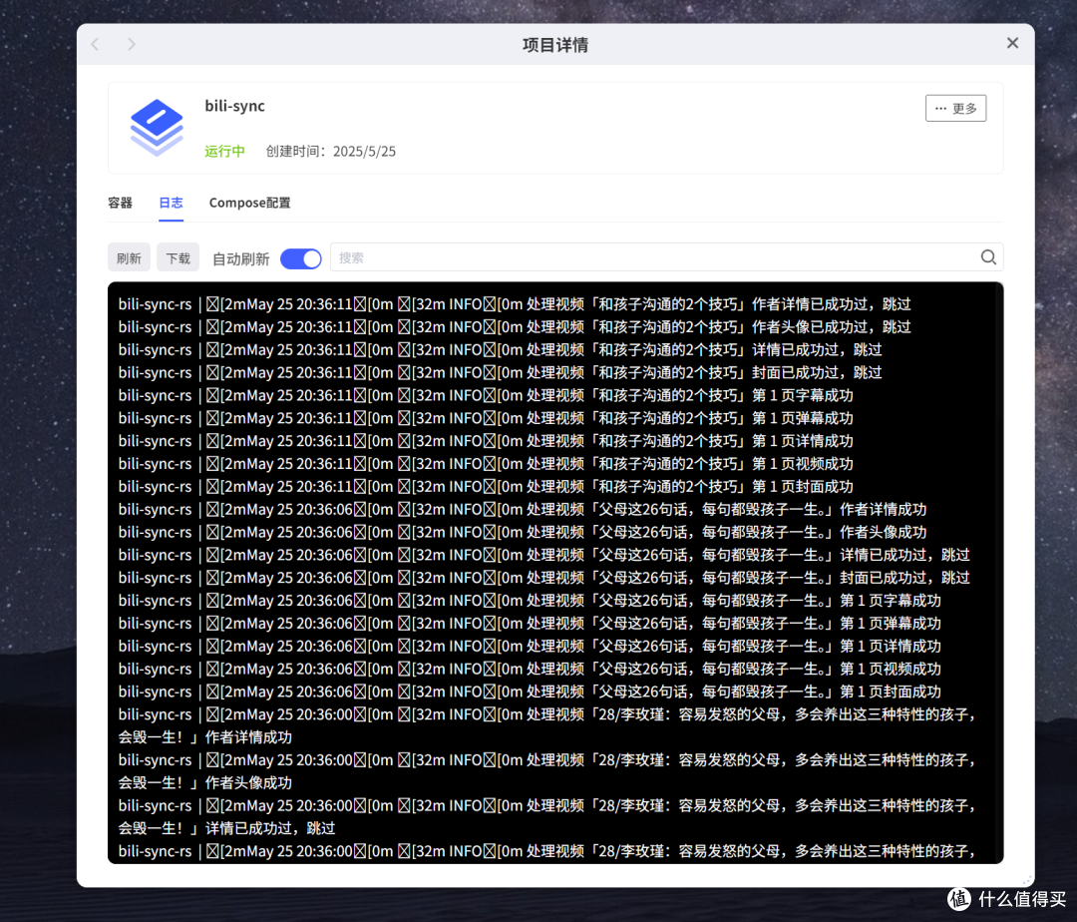
Task: Click the bili-sync project name
Action: [x=235, y=106]
